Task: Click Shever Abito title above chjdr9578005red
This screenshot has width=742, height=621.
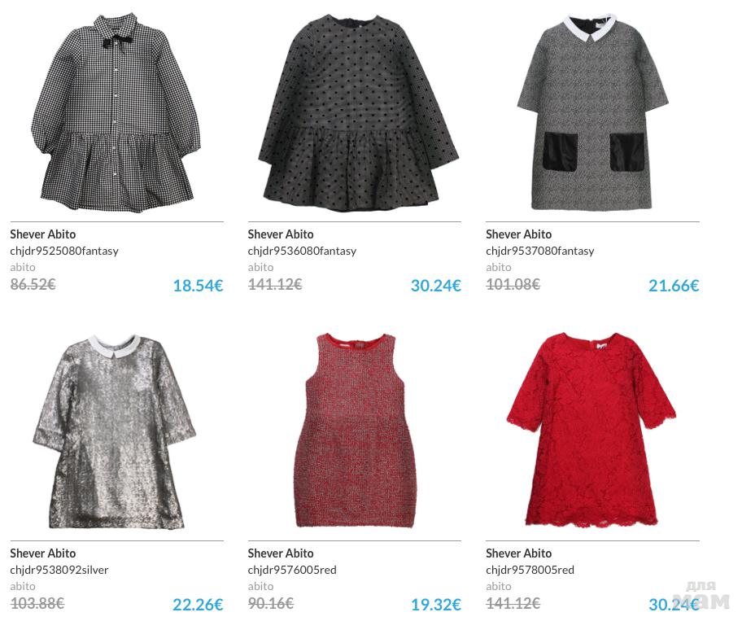Action: pyautogui.click(x=518, y=553)
